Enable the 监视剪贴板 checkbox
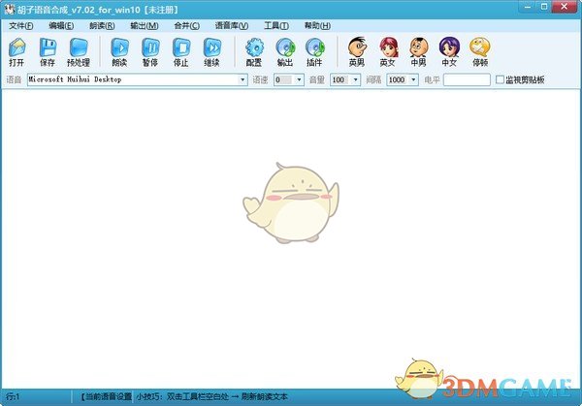 [x=500, y=79]
